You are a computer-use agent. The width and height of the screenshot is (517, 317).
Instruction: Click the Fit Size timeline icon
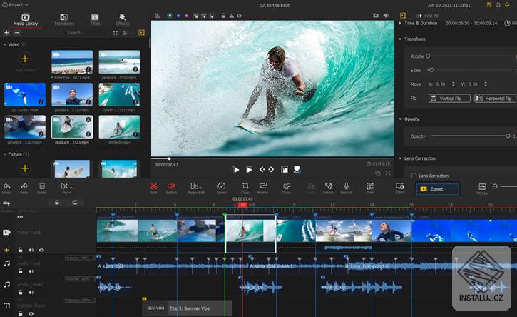[x=482, y=186]
